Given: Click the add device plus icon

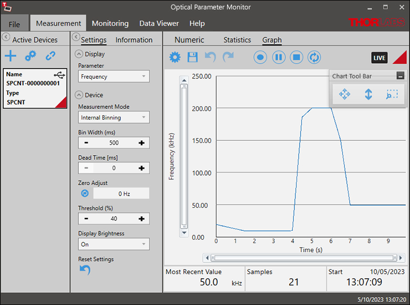Looking at the screenshot, I should [x=11, y=56].
